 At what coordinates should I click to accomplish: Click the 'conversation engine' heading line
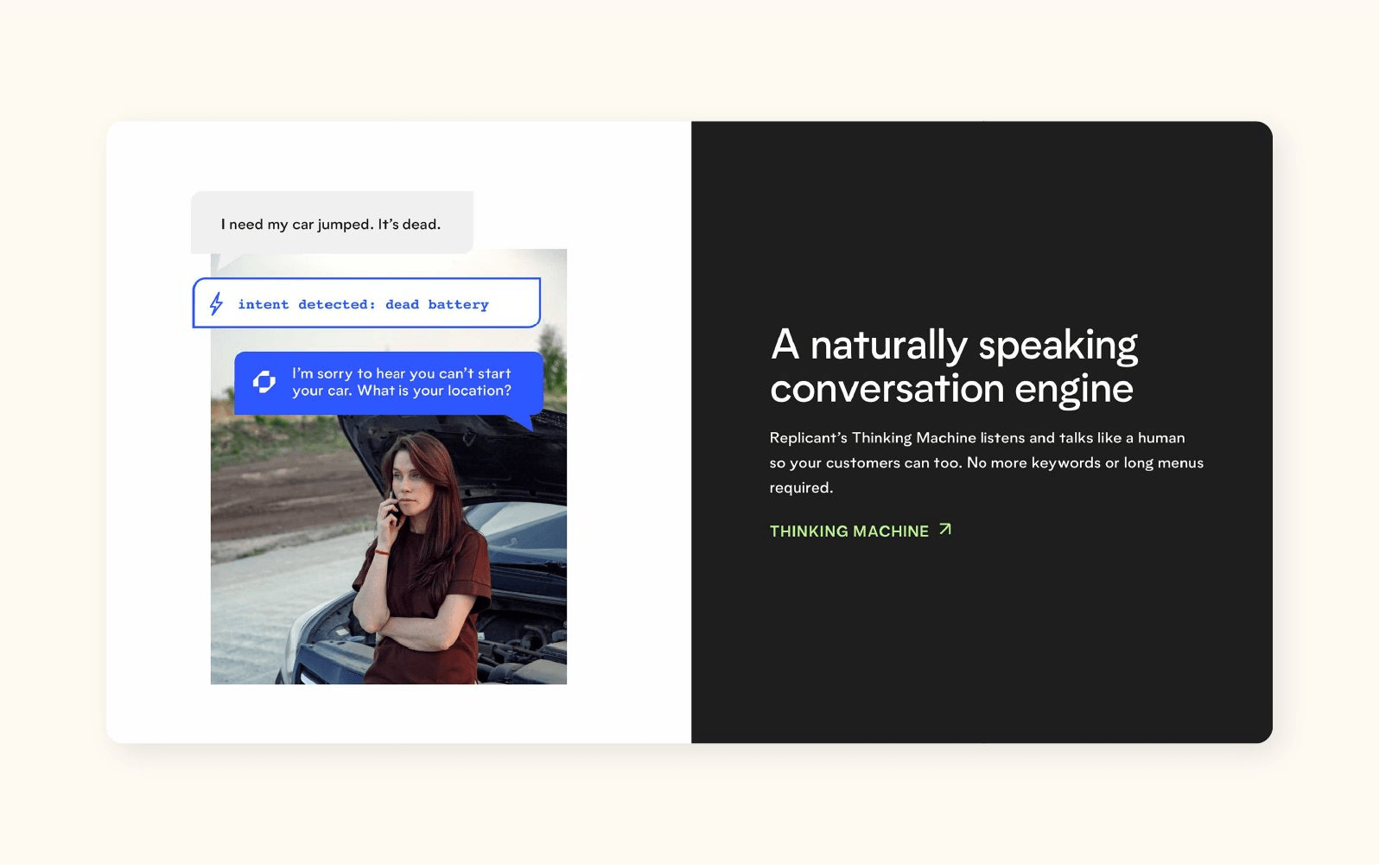click(x=950, y=389)
